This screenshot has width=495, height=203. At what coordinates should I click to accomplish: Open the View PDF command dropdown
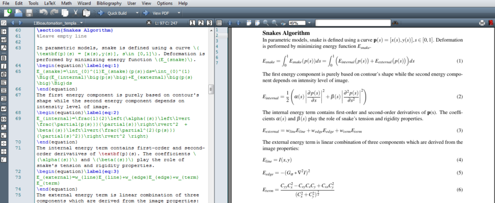click(x=179, y=13)
